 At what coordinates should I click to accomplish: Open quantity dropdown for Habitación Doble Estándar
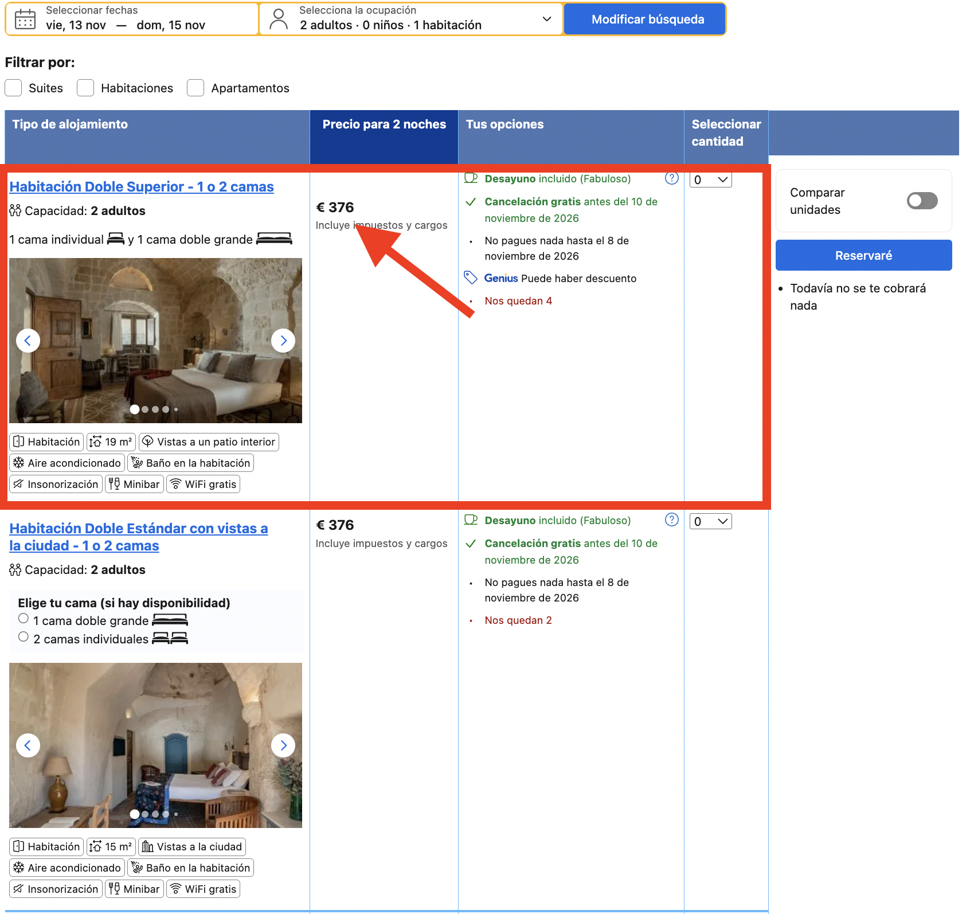(711, 521)
